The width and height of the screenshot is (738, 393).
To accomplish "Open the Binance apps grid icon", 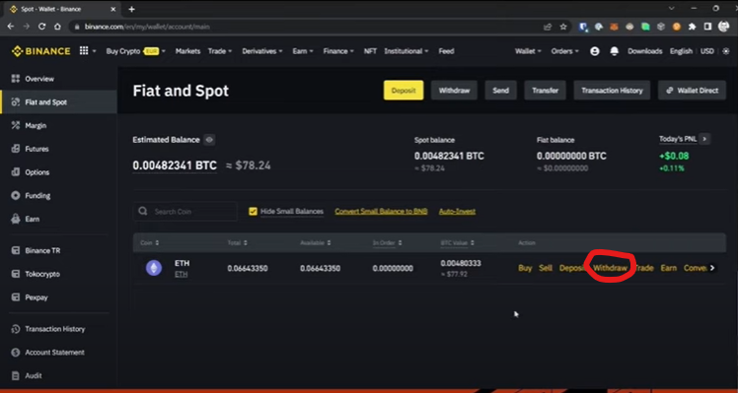I will (84, 51).
